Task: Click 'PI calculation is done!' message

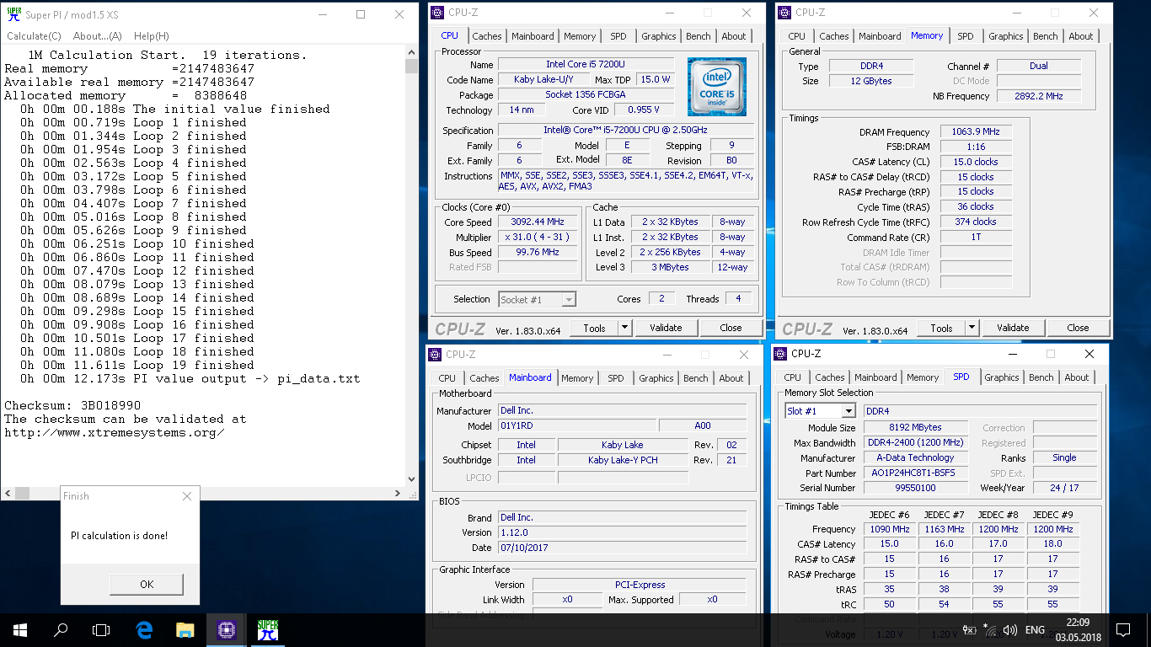Action: (119, 536)
